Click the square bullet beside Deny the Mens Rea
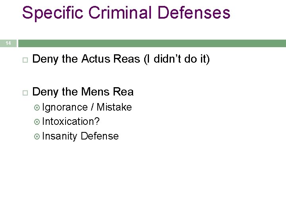 25,93
